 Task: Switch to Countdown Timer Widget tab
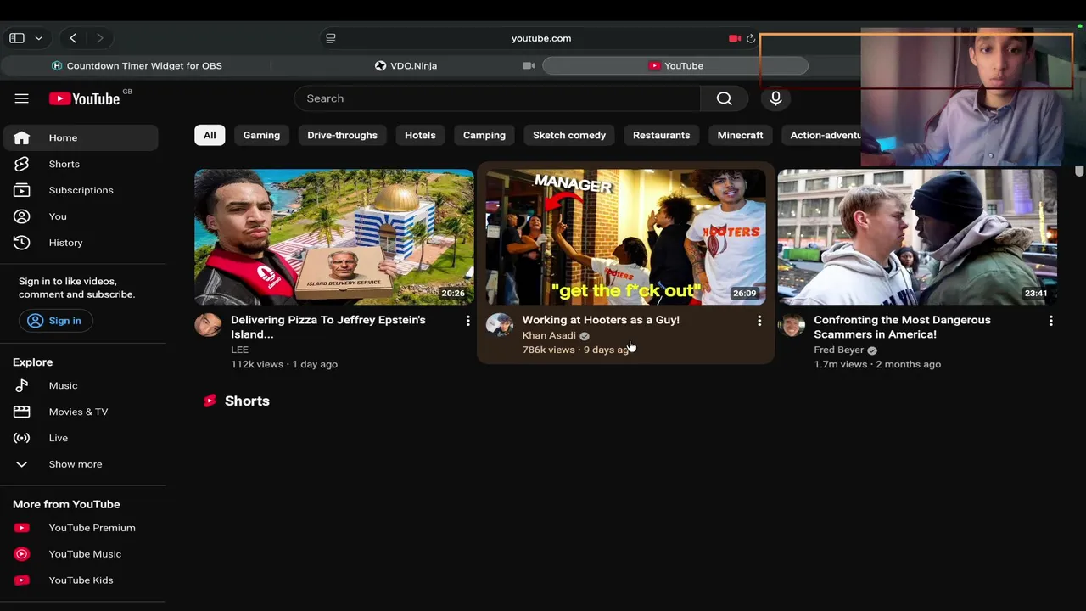tap(137, 65)
